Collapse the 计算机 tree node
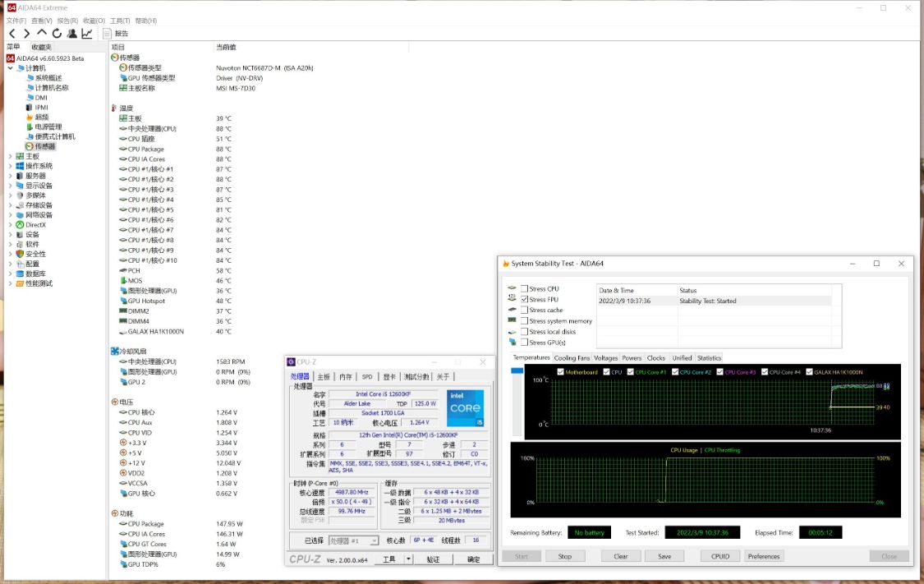The width and height of the screenshot is (924, 584). click(10, 68)
